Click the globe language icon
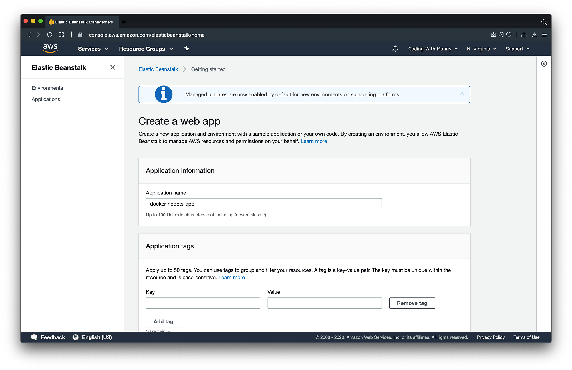 click(76, 337)
